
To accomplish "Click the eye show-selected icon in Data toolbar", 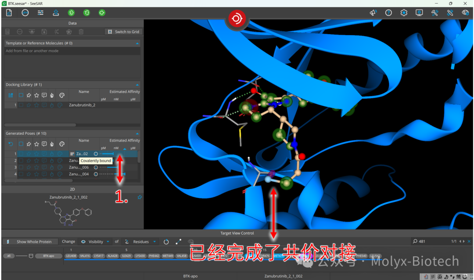I will (x=32, y=32).
